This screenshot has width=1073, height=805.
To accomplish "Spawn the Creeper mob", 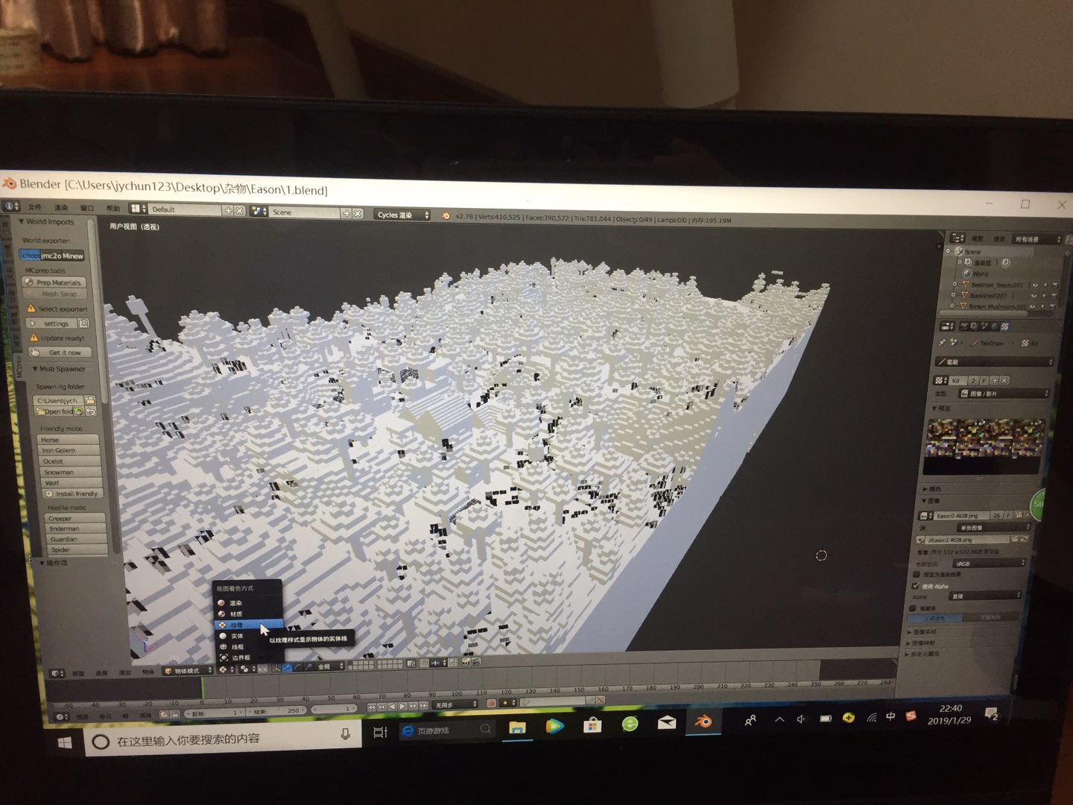I will coord(76,518).
